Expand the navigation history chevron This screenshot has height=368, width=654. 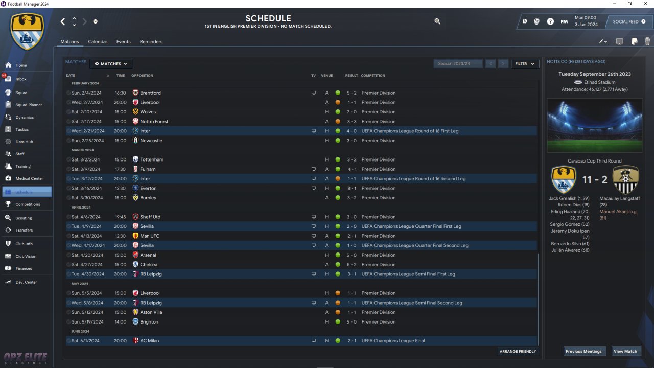pyautogui.click(x=96, y=21)
